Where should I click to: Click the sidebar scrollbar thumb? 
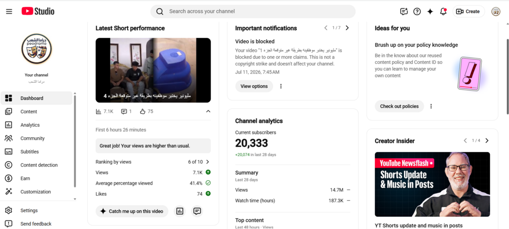(75, 141)
